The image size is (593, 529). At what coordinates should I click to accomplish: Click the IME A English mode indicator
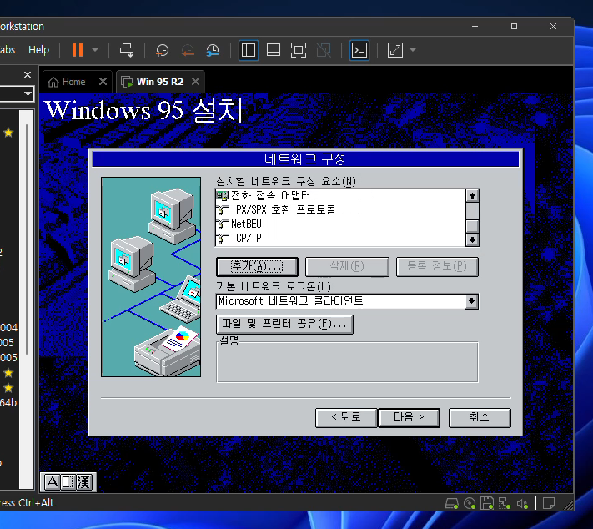[53, 482]
